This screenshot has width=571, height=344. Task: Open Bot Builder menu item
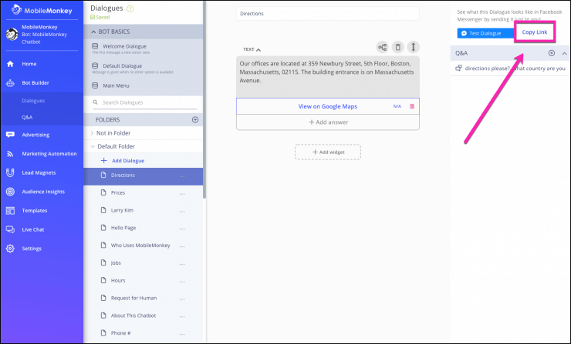coord(35,83)
